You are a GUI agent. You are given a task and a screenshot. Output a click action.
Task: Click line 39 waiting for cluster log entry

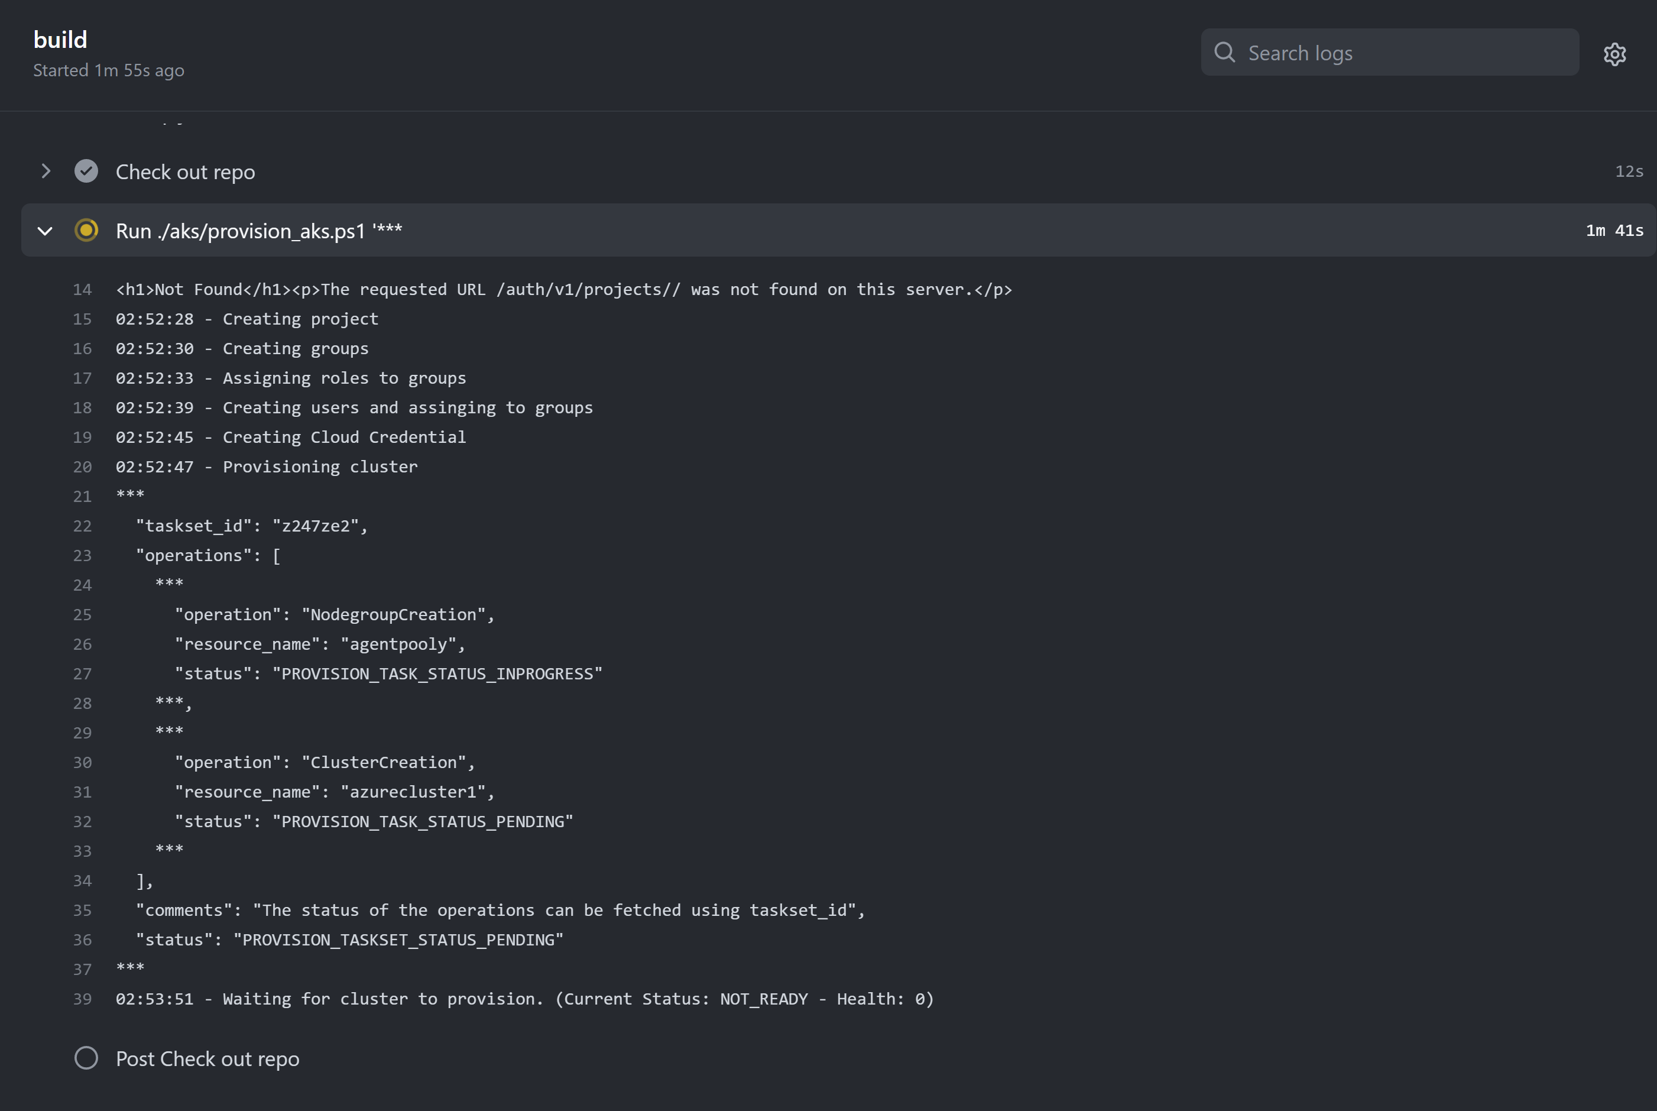coord(526,998)
